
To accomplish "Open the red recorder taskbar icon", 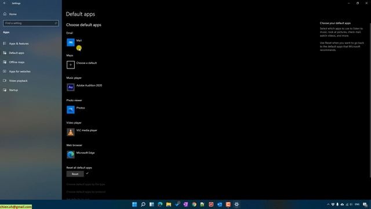I will [211, 204].
